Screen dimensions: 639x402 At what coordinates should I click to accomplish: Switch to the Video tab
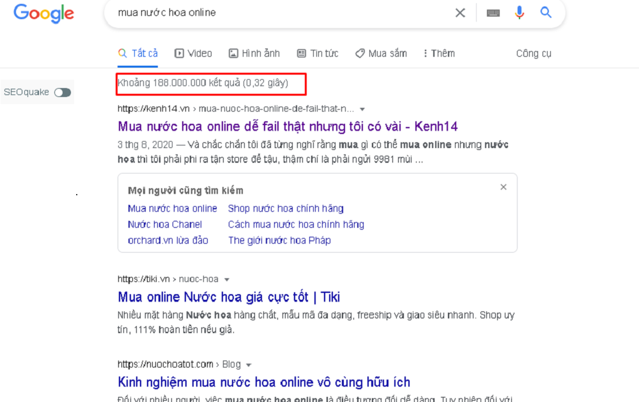tap(193, 54)
